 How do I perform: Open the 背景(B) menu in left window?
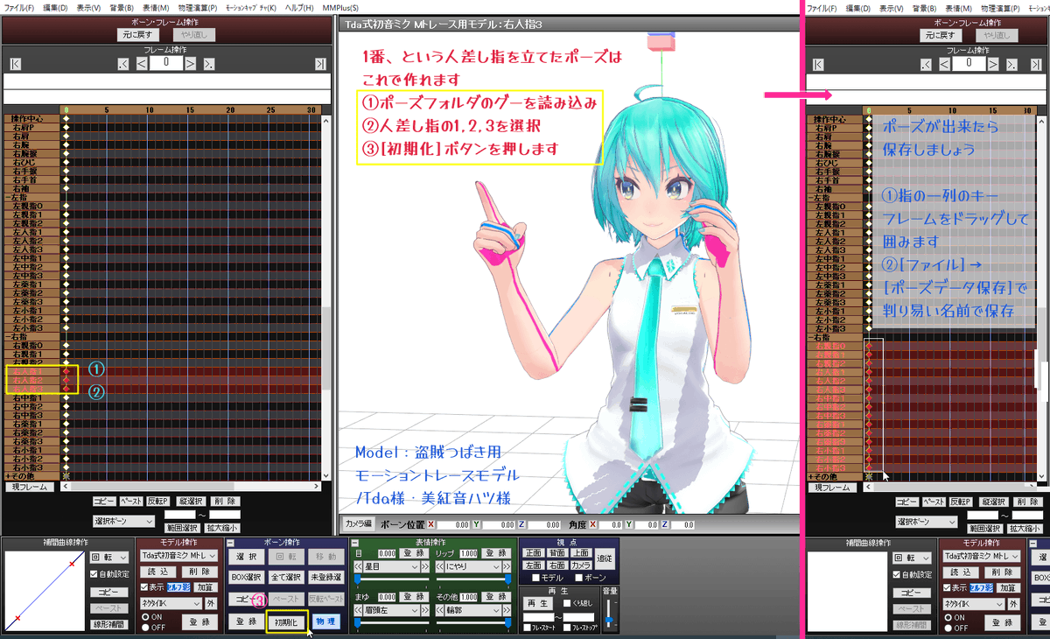122,8
